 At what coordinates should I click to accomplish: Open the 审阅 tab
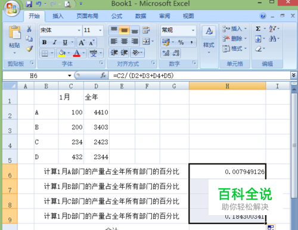click(x=164, y=16)
